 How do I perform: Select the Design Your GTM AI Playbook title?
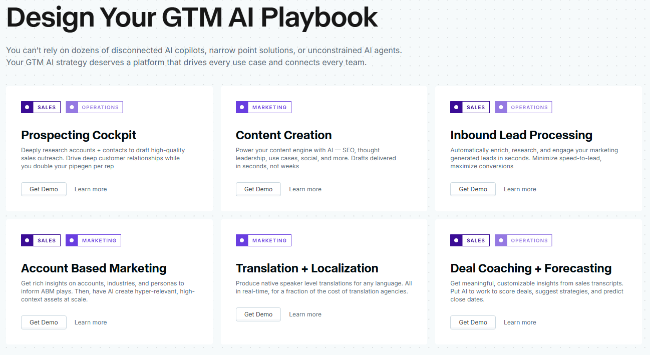[192, 18]
